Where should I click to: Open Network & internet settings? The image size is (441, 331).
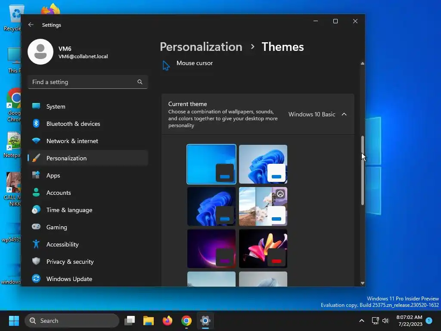88,141
